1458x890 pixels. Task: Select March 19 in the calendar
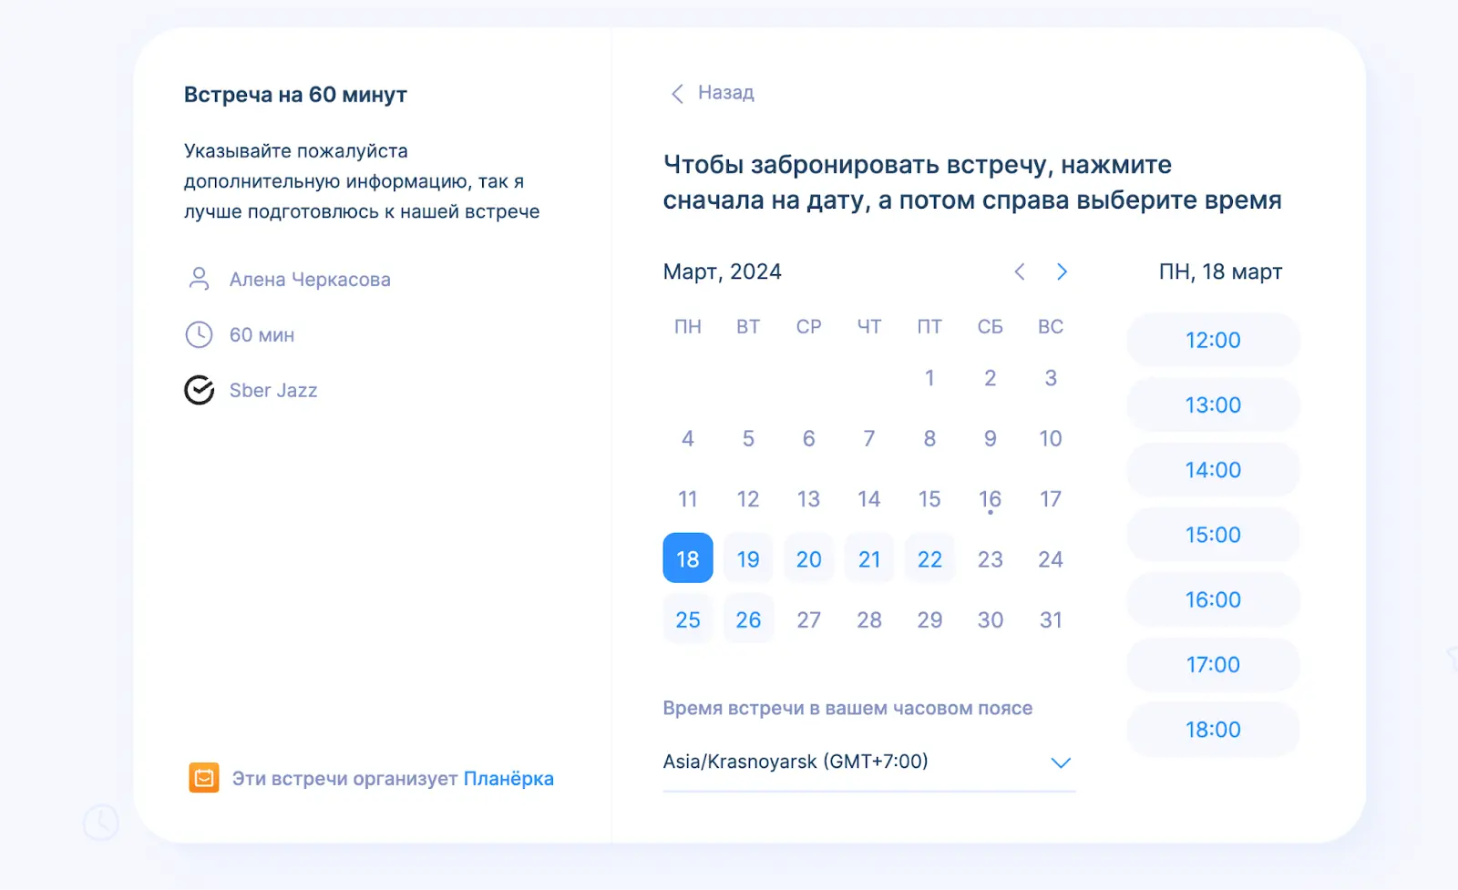(748, 558)
